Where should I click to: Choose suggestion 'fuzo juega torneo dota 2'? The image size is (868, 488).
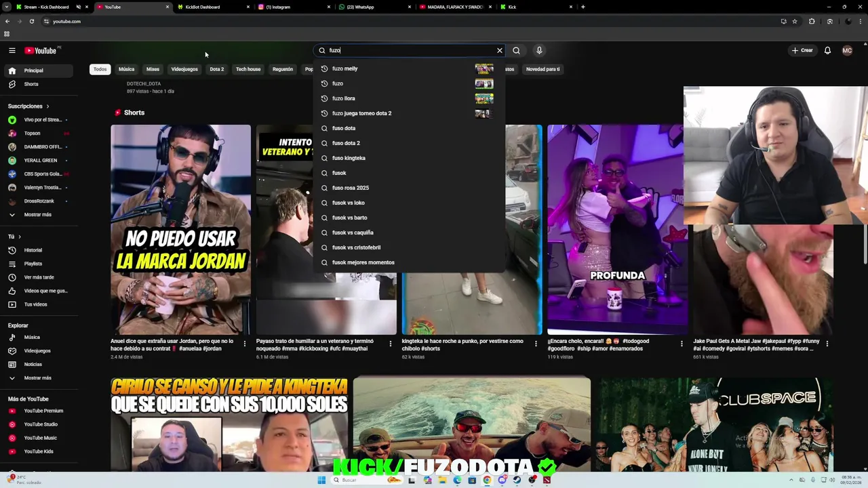(x=409, y=113)
